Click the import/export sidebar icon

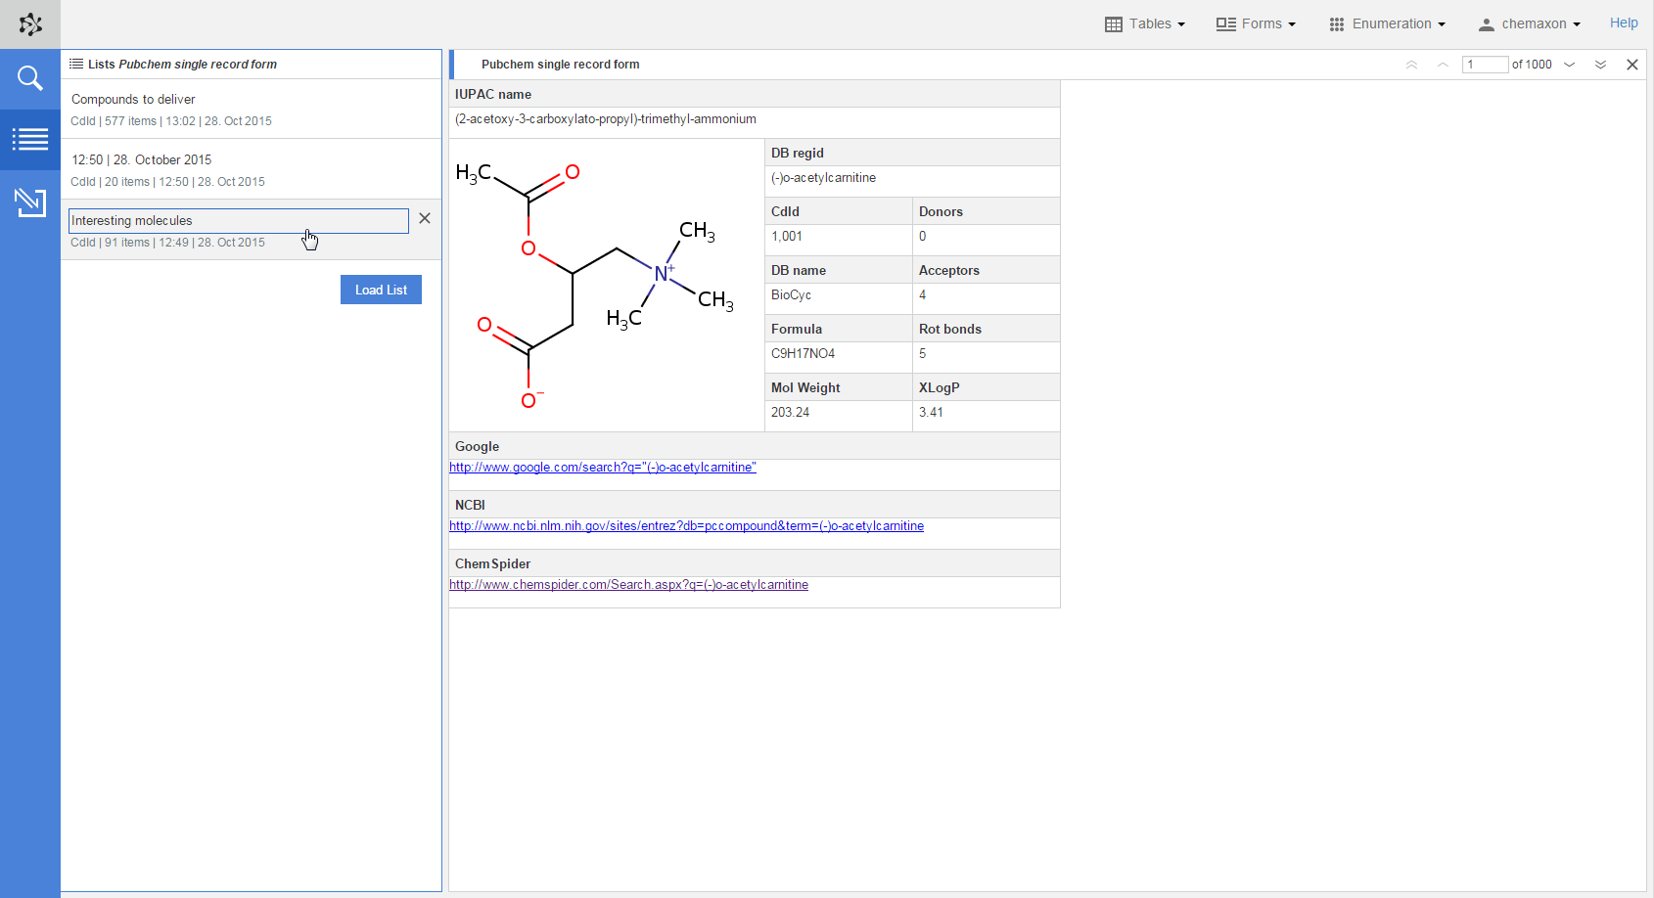pyautogui.click(x=30, y=202)
